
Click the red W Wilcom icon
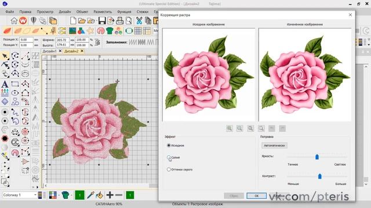[23, 21]
